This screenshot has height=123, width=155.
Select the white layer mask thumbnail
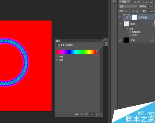pyautogui.click(x=134, y=17)
